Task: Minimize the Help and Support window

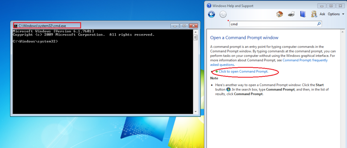Action: [322, 6]
